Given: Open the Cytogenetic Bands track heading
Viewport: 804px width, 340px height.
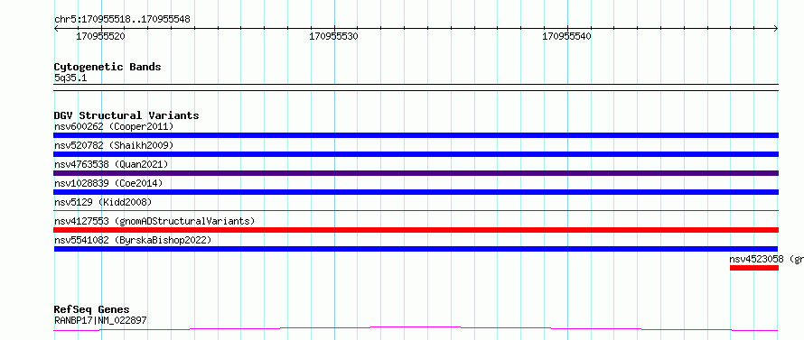Looking at the screenshot, I should pos(108,67).
